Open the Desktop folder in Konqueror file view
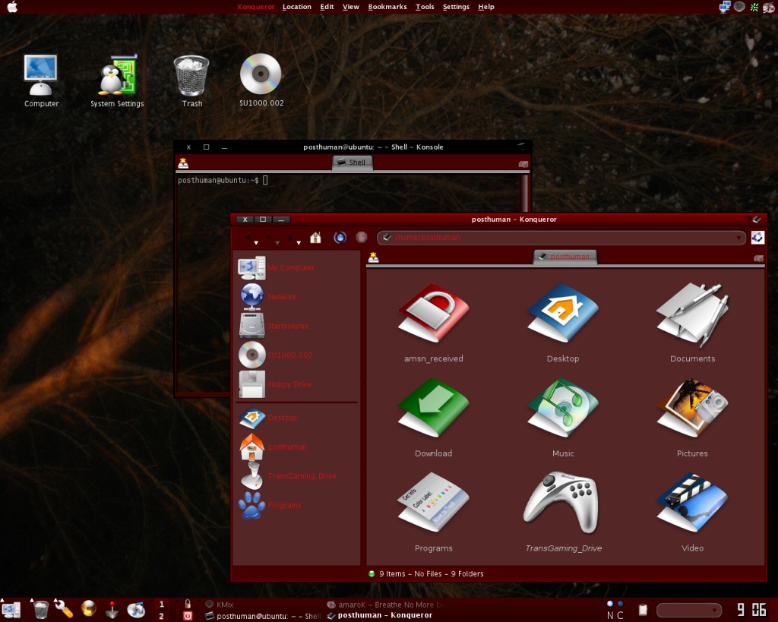 point(563,323)
